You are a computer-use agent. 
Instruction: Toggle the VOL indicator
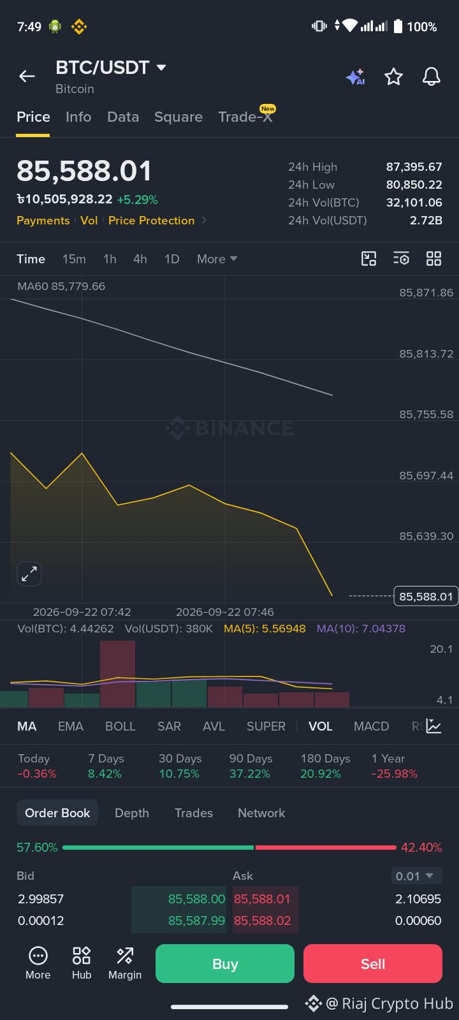pos(320,726)
